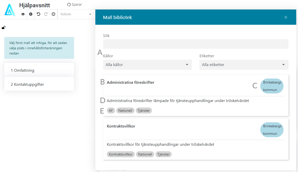Viewport: 298px width, 172px height.
Task: Redo the last undone change
Action: click(46, 14)
